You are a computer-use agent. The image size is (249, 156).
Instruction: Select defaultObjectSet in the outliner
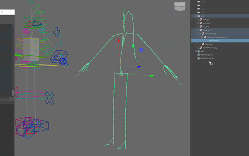207,58
